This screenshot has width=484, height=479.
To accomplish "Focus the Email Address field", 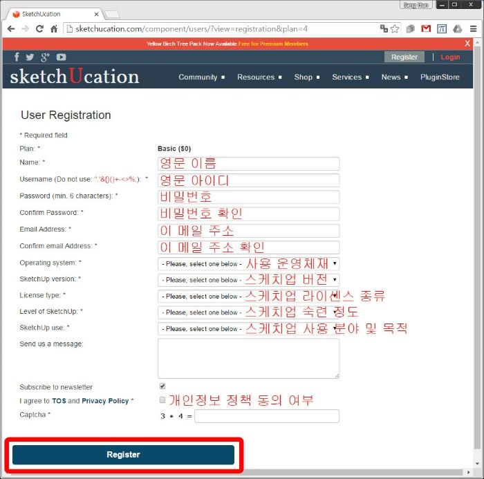I will 248,230.
